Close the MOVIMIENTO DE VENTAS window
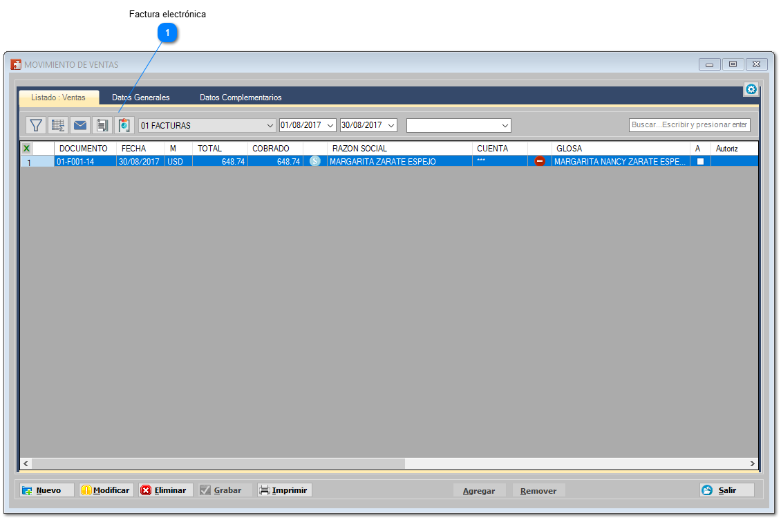This screenshot has height=520, width=781. (x=756, y=64)
